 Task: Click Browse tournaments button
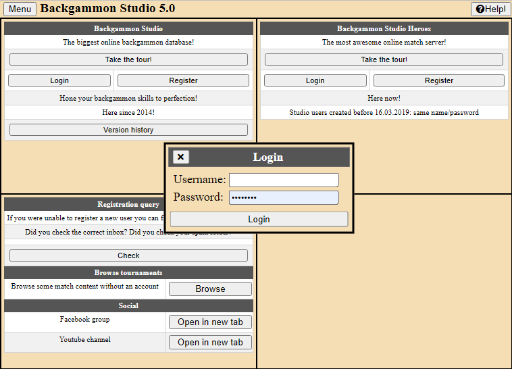pos(210,289)
